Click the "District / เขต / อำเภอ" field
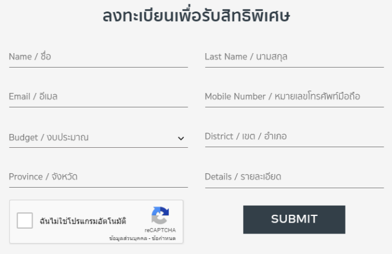The height and width of the screenshot is (254, 392). (294, 136)
